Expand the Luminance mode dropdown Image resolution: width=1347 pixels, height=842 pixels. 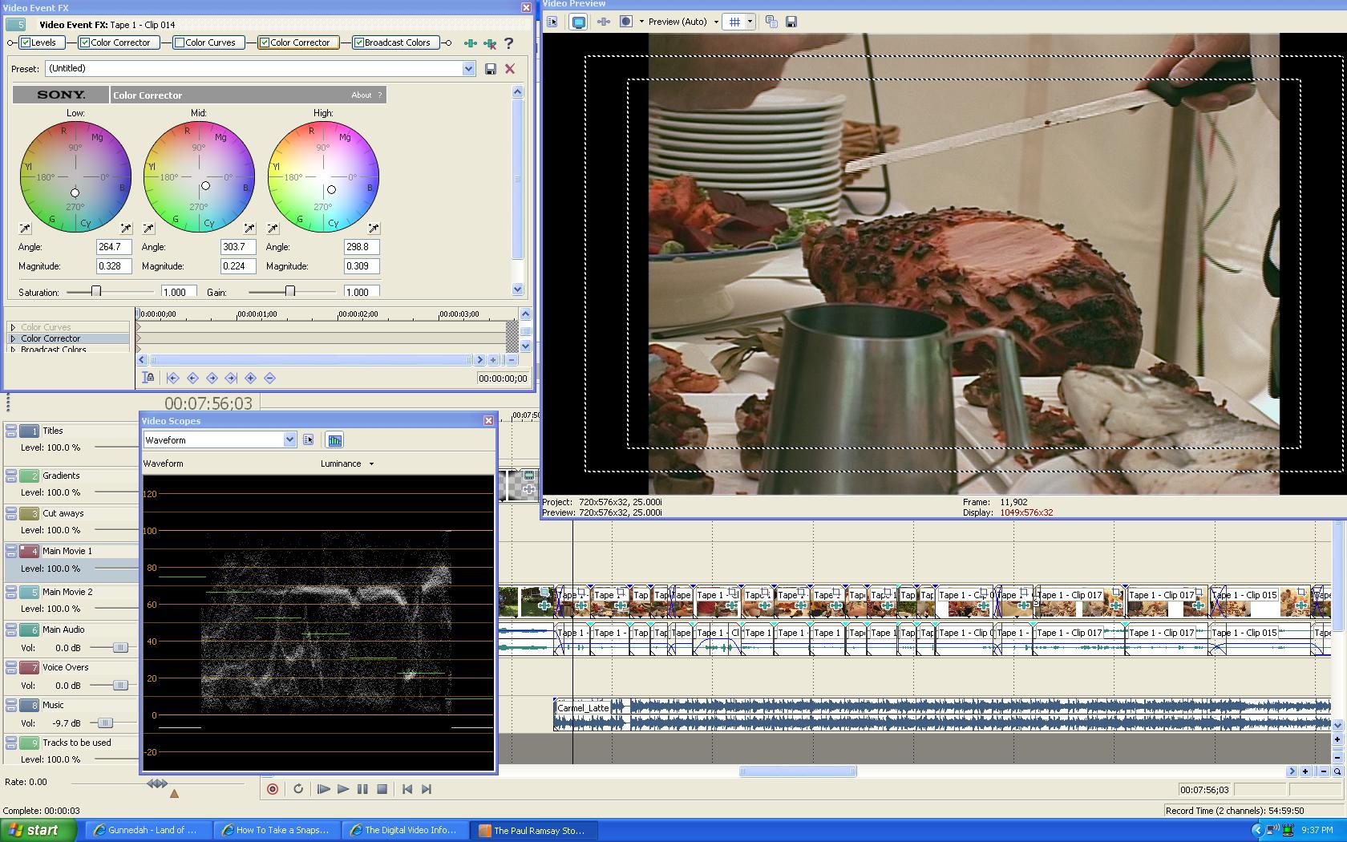(x=371, y=464)
